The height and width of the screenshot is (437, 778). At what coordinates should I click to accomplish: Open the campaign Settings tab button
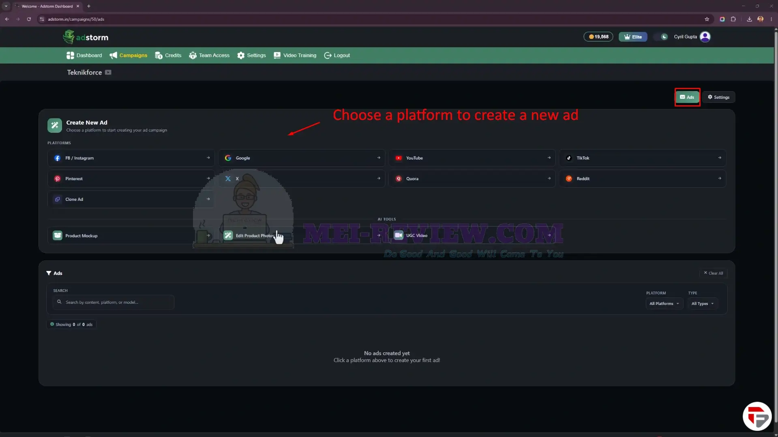click(x=718, y=97)
